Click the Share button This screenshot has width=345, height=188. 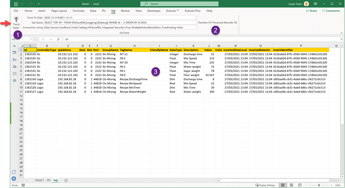(x=311, y=11)
